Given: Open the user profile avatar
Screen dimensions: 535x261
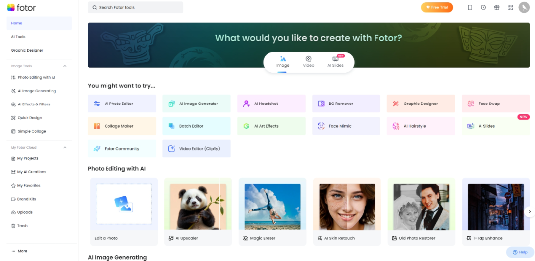Looking at the screenshot, I should coord(524,7).
